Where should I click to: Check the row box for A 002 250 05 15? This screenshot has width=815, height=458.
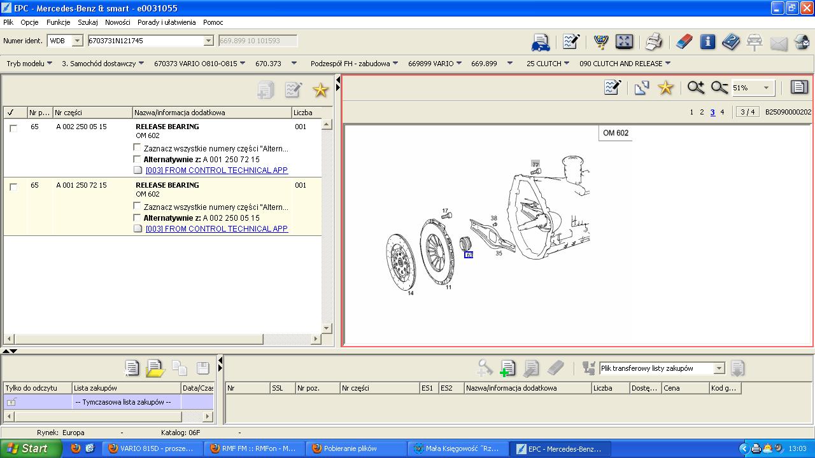pos(13,128)
